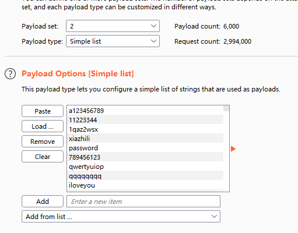This screenshot has height=233, width=298.
Task: Open the Payload set dropdown
Action: [x=113, y=26]
